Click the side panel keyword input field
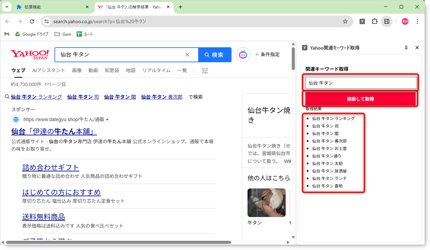 [x=361, y=83]
